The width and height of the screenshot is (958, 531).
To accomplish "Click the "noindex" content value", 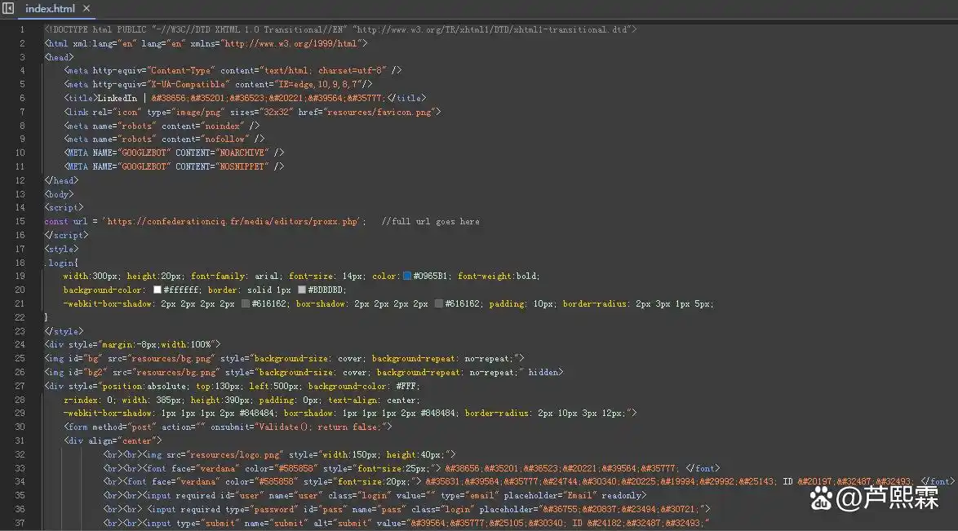I will (x=223, y=126).
